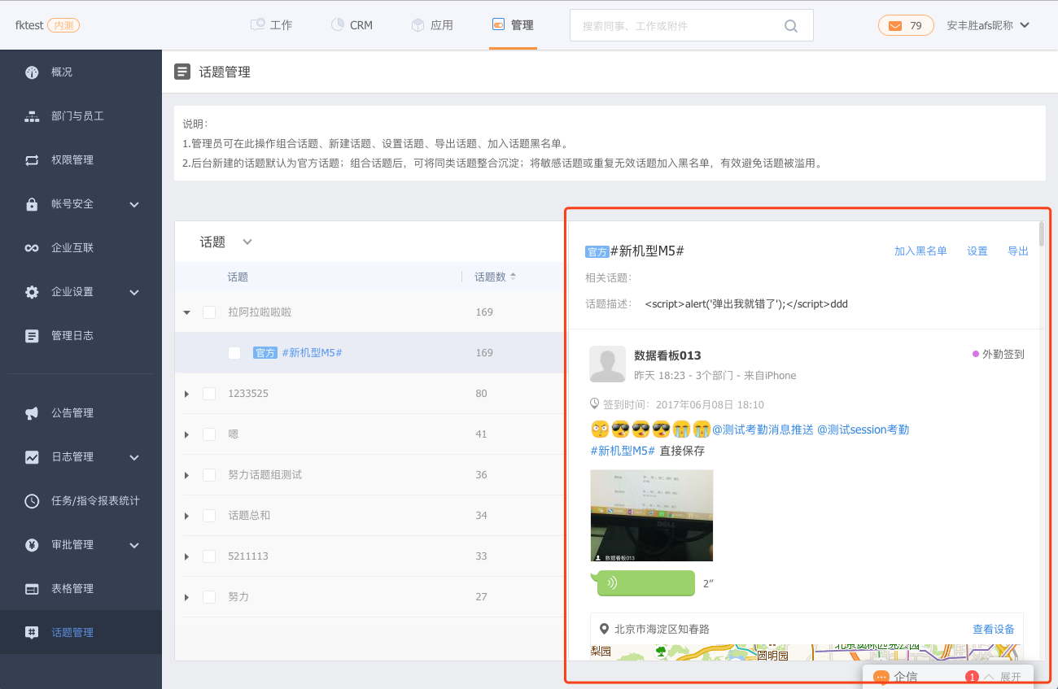Click 导出 link in topic detail
Image resolution: width=1058 pixels, height=689 pixels.
click(1018, 251)
